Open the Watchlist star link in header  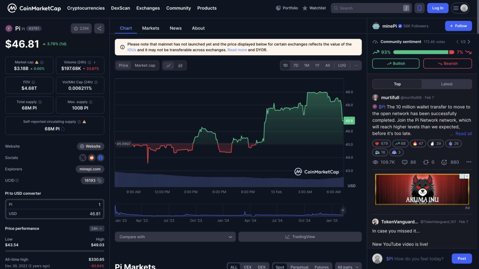click(x=314, y=8)
